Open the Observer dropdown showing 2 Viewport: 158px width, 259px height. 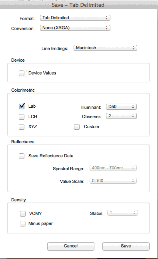(x=121, y=116)
